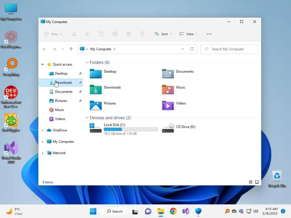Select My Computer desktop icon
Viewport: 291px width, 218px height.
click(11, 12)
